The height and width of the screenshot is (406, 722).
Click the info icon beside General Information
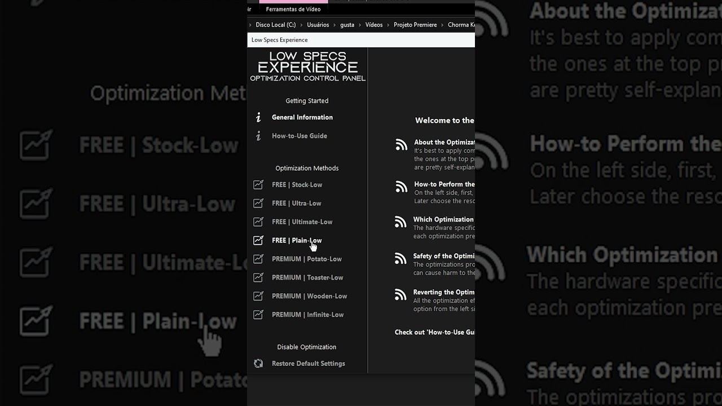[x=258, y=117]
